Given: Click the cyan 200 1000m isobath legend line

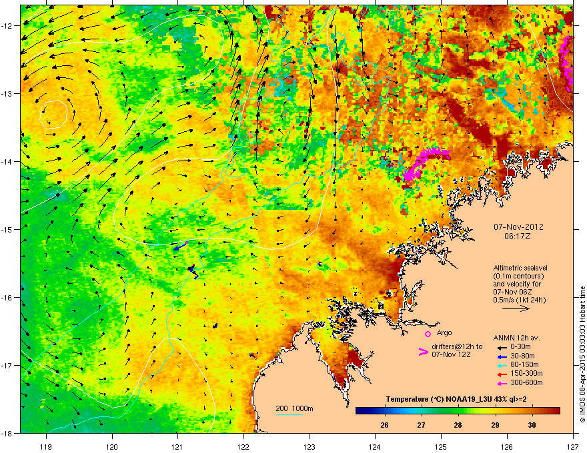Looking at the screenshot, I should point(289,415).
